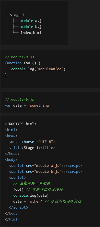Click the // module-a.js comment line
The image size is (100, 227).
coord(20,57)
